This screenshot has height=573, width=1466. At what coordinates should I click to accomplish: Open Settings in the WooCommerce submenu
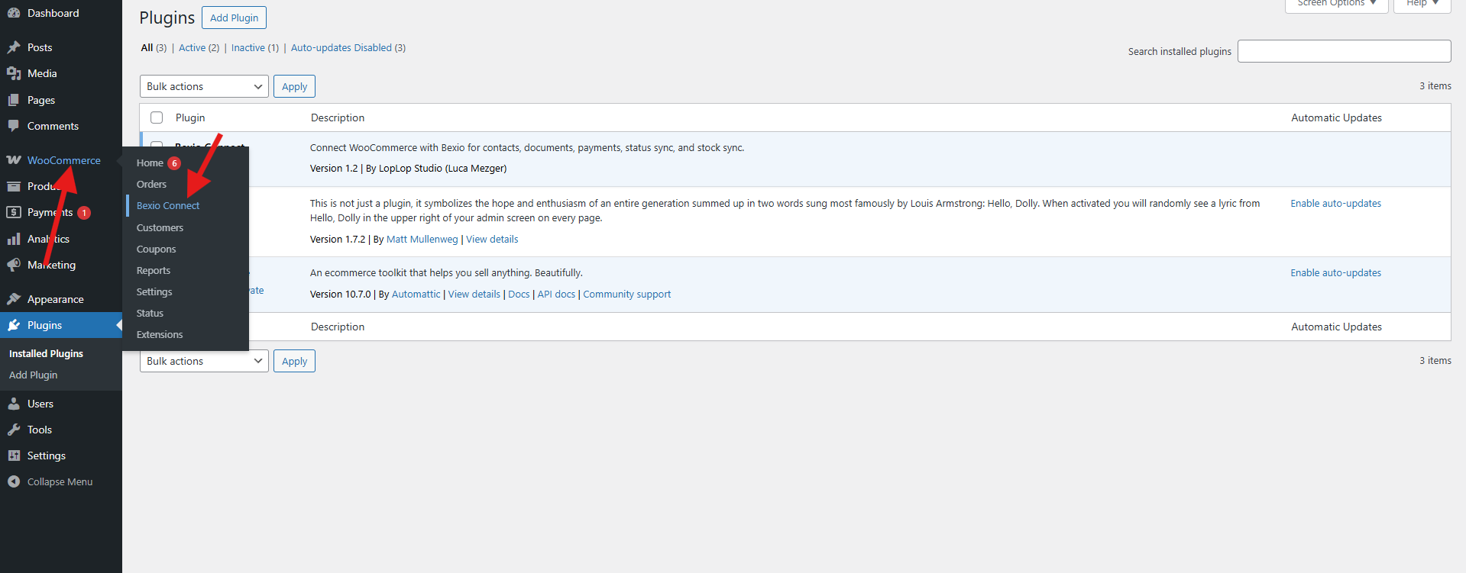(154, 292)
